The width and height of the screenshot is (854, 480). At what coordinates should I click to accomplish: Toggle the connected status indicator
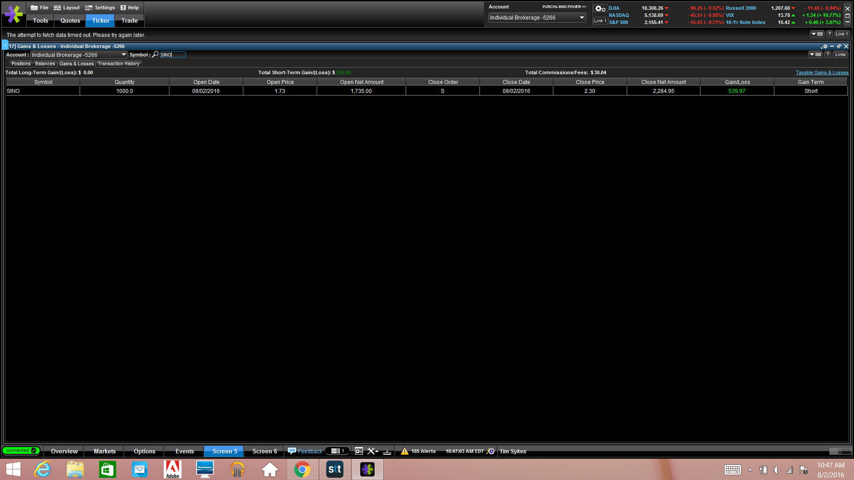pos(21,451)
